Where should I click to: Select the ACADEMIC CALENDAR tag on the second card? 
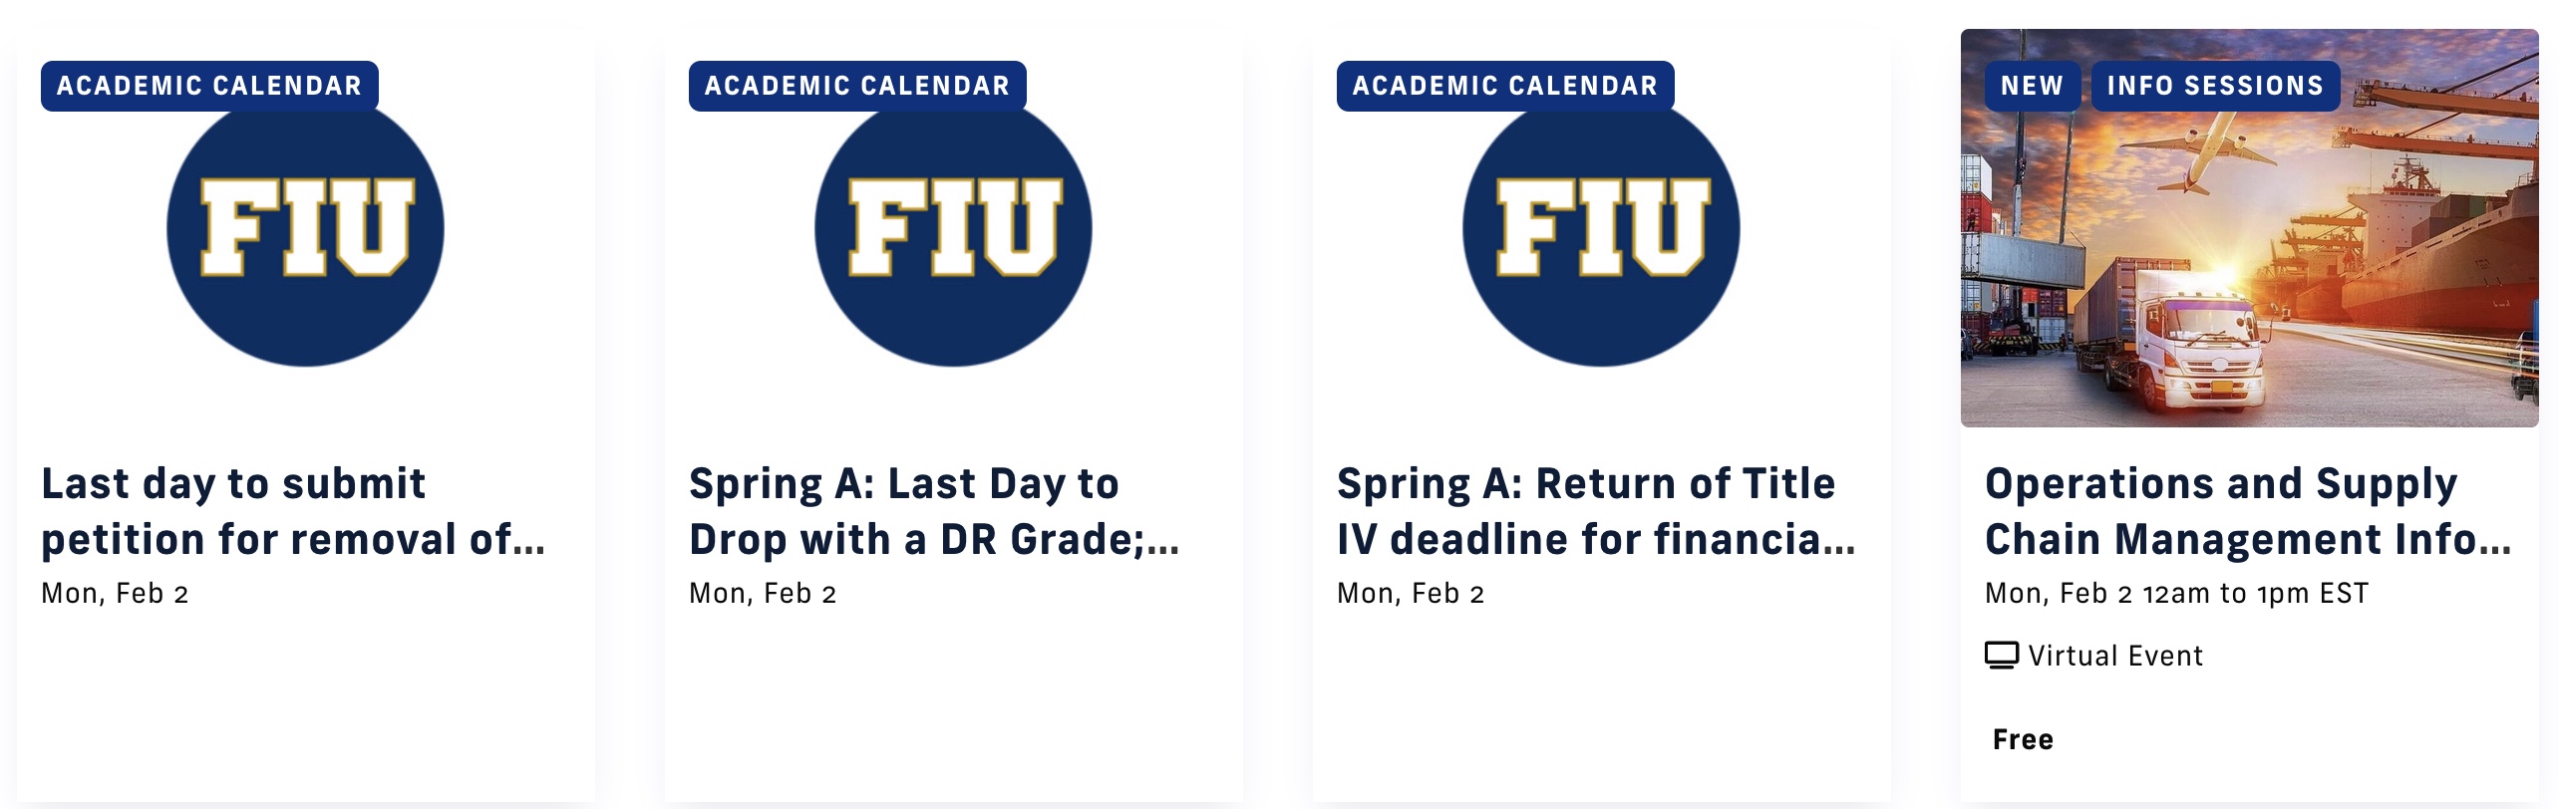click(855, 85)
